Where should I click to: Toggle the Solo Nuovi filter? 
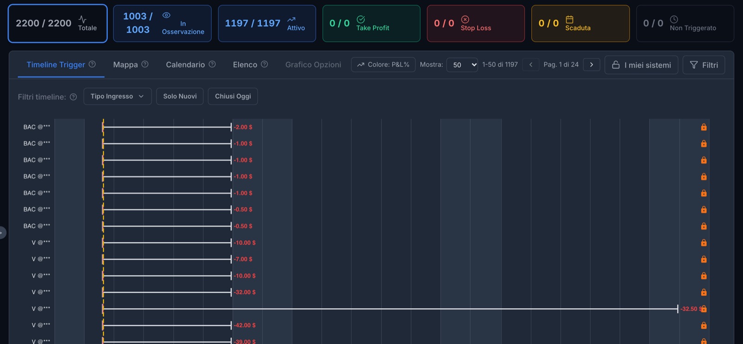click(x=180, y=96)
